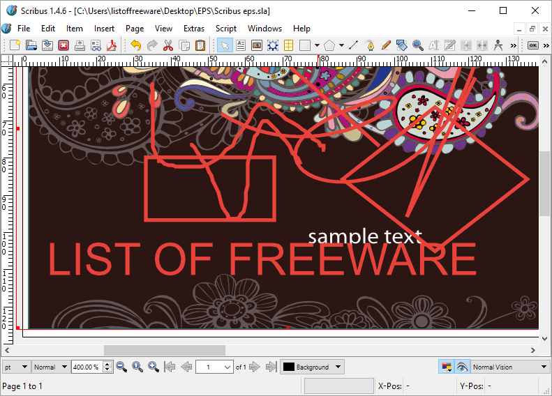552x396 pixels.
Task: Open the Normal Vision dropdown
Action: (x=510, y=367)
